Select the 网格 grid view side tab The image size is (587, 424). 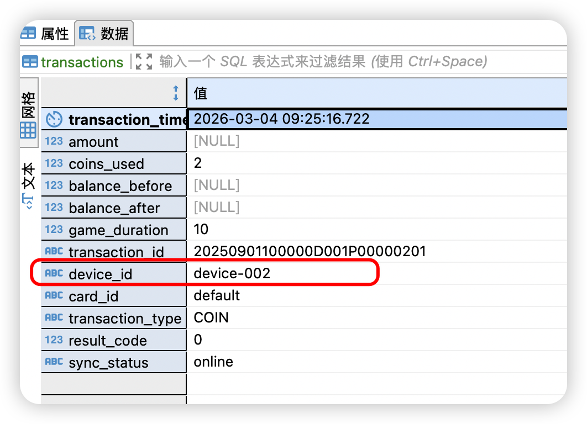tap(29, 116)
